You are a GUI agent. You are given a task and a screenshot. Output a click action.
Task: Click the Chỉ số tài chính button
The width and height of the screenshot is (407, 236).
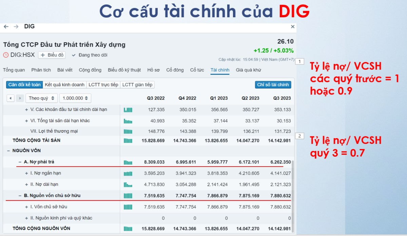273,85
